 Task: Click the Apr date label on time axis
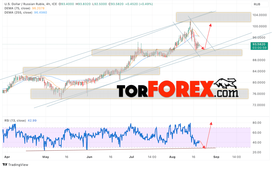coord(7,157)
